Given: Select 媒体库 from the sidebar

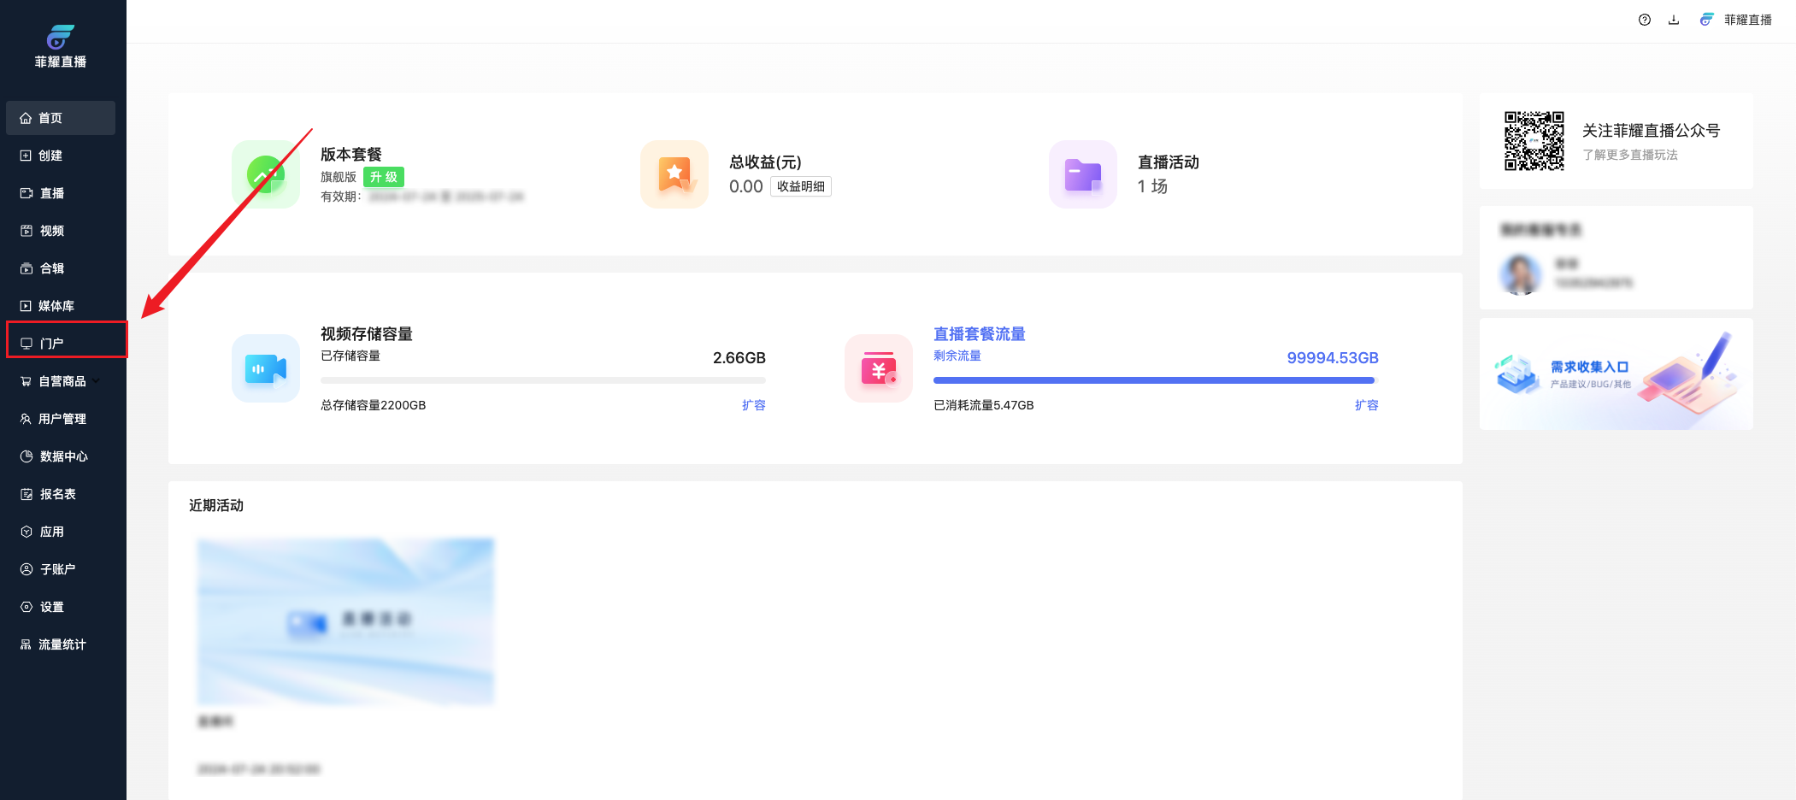Looking at the screenshot, I should coord(56,306).
